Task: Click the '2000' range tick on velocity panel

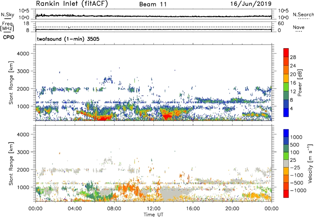Action: 23,170
